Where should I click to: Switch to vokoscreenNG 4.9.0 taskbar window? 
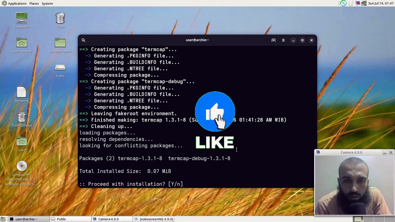(154, 219)
